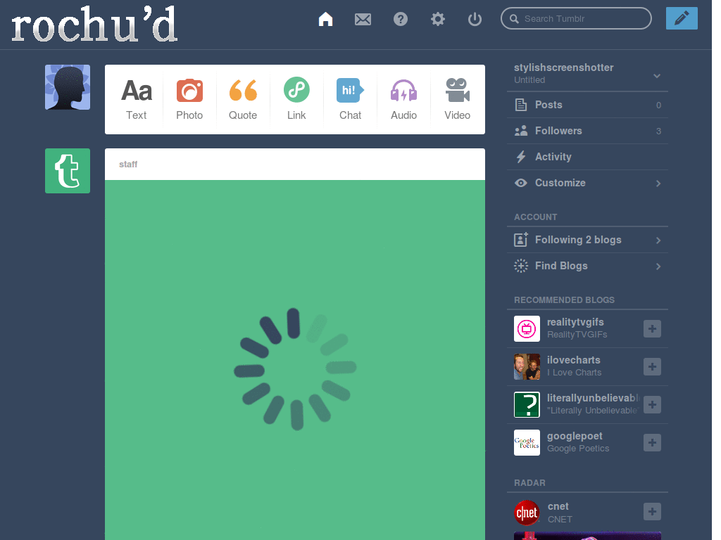The image size is (721, 540).
Task: Click the Activity lightning bolt icon
Action: coord(521,157)
